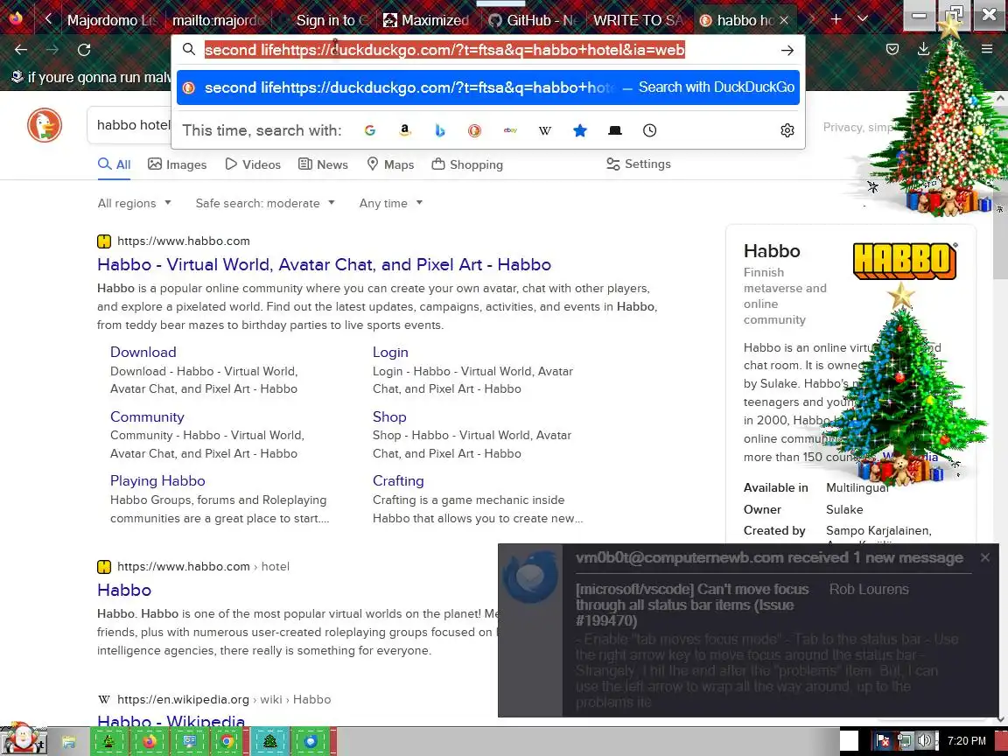This screenshot has height=756, width=1008.
Task: Open the Habbo - Wikipedia result
Action: click(171, 720)
